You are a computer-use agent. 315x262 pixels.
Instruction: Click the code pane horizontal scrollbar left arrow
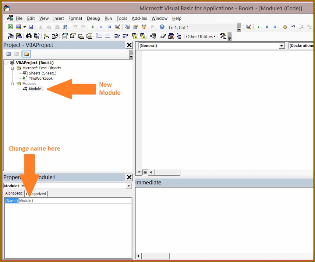[151, 172]
